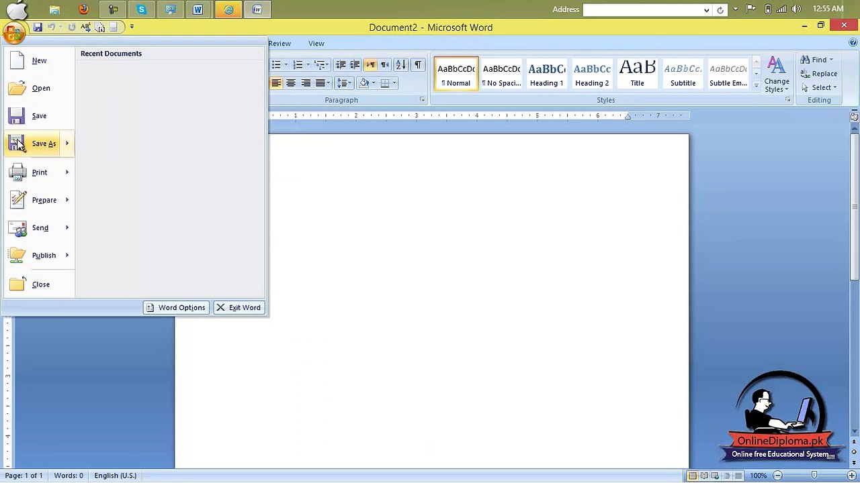
Task: Toggle Align Text Right
Action: pos(306,83)
